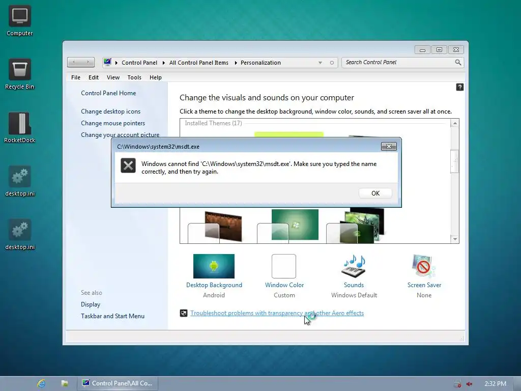Image resolution: width=521 pixels, height=391 pixels.
Task: Click the refresh button in address bar
Action: click(x=332, y=63)
